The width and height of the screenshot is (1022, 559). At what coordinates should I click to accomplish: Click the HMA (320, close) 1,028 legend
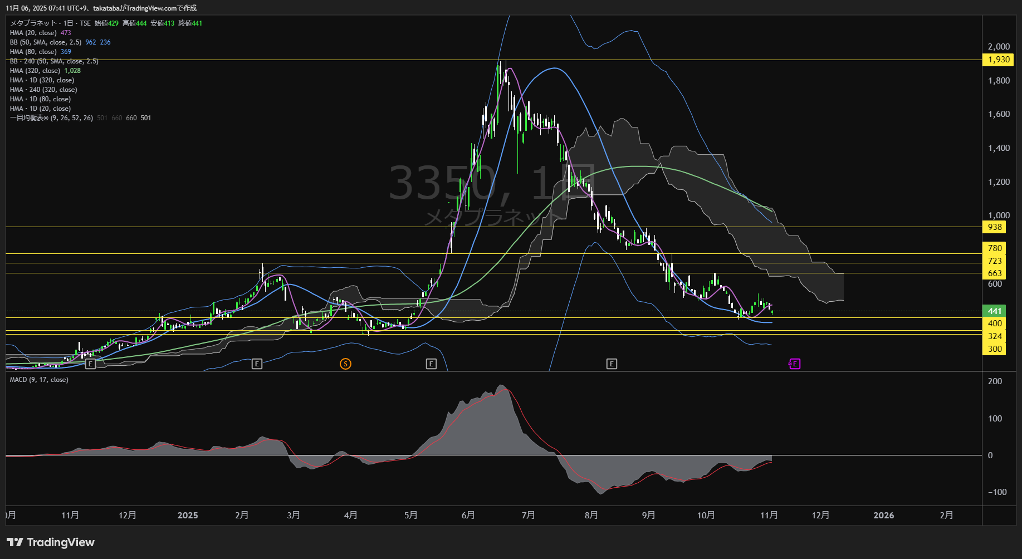click(35, 71)
